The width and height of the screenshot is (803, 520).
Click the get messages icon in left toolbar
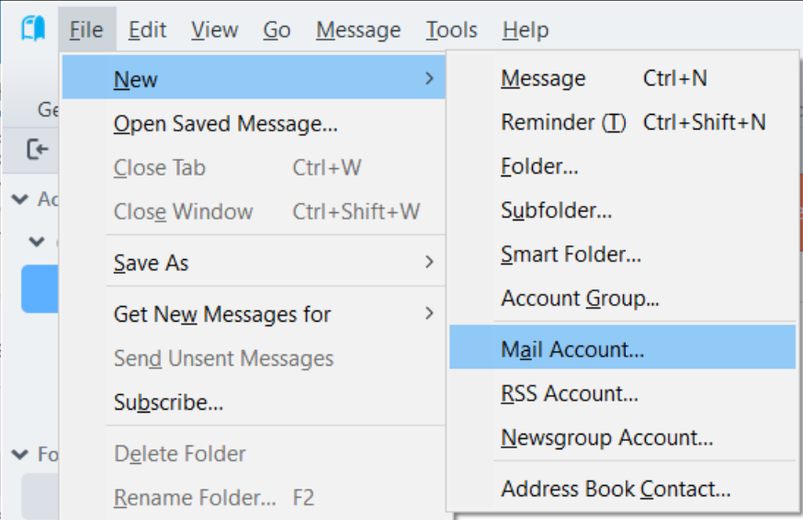point(37,149)
